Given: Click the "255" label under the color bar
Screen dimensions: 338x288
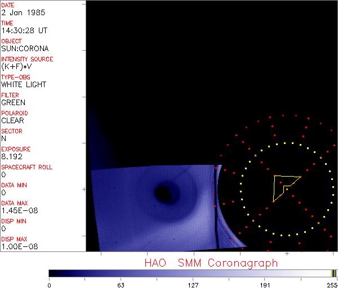Looking at the screenshot, I should 331,284.
